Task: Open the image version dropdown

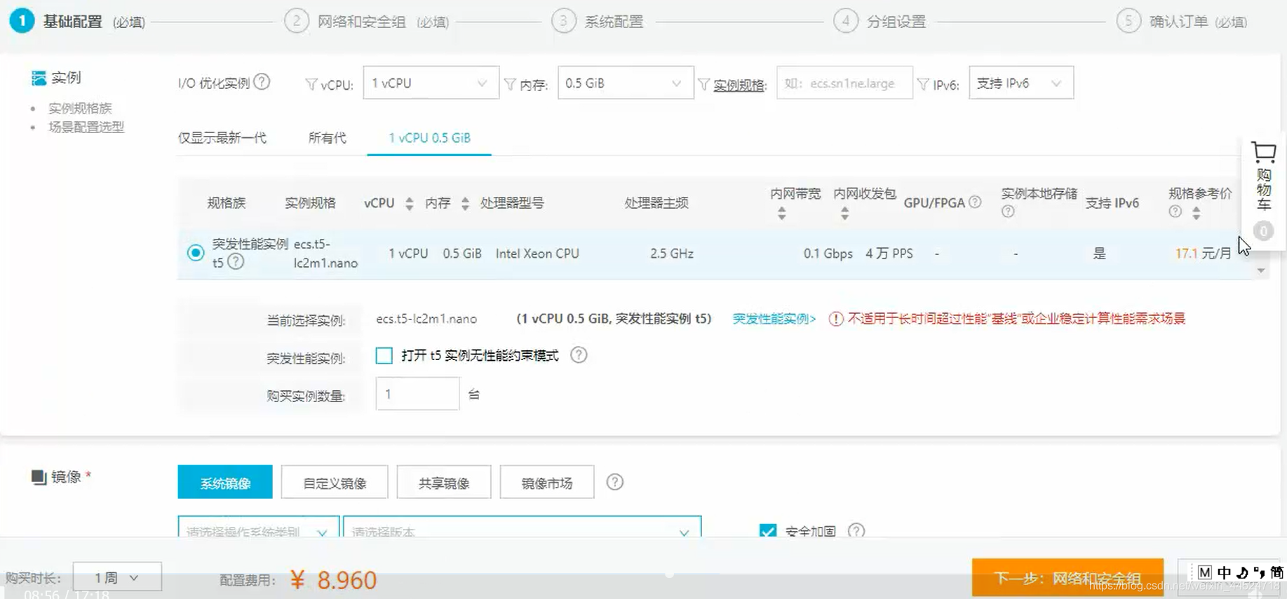Action: (x=522, y=527)
